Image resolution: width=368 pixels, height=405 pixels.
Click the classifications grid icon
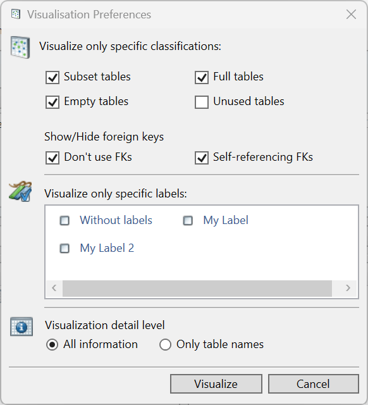click(x=20, y=47)
